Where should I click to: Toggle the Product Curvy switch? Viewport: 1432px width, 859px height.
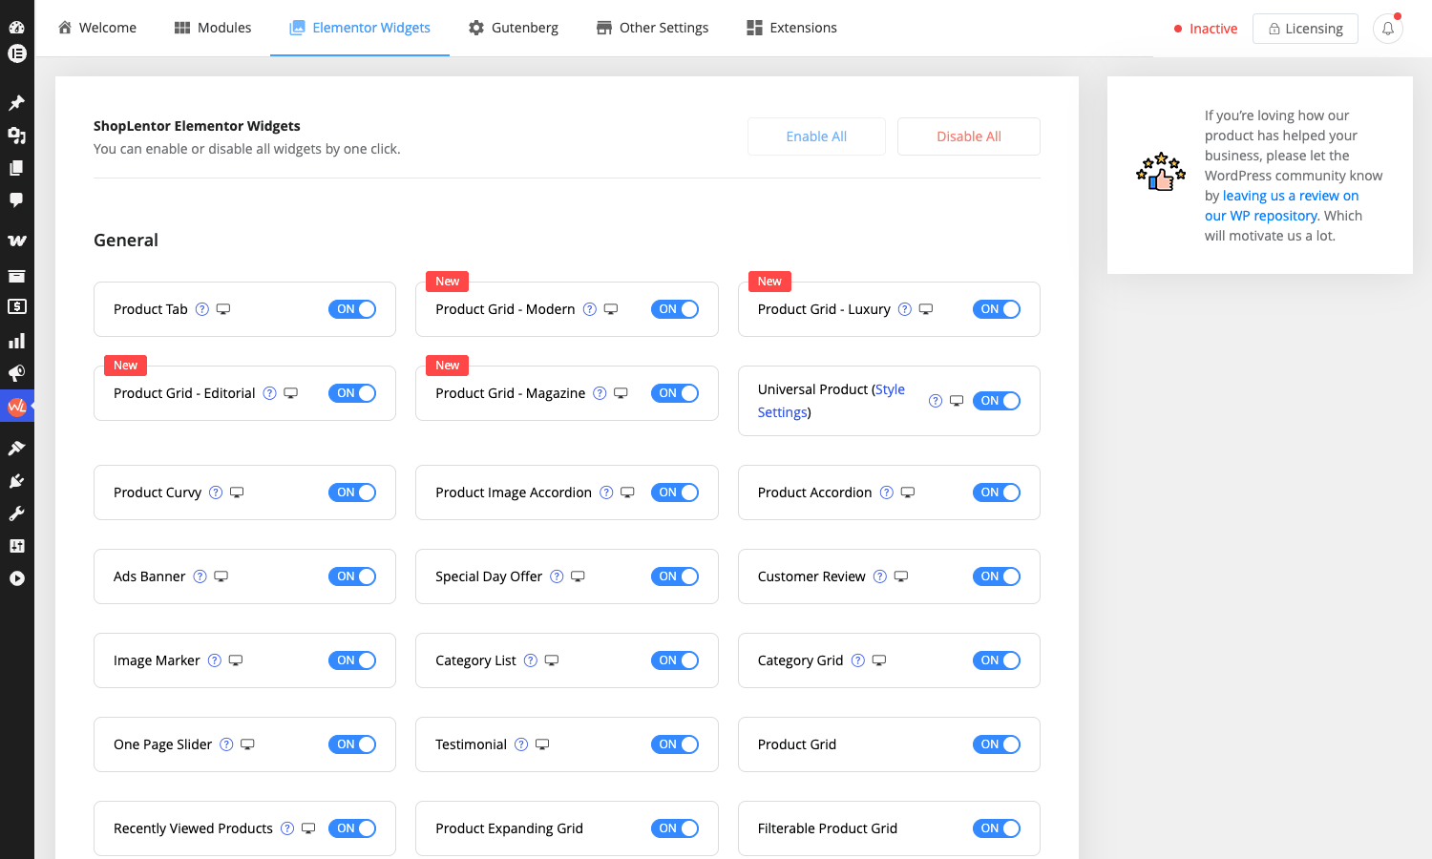(x=352, y=492)
